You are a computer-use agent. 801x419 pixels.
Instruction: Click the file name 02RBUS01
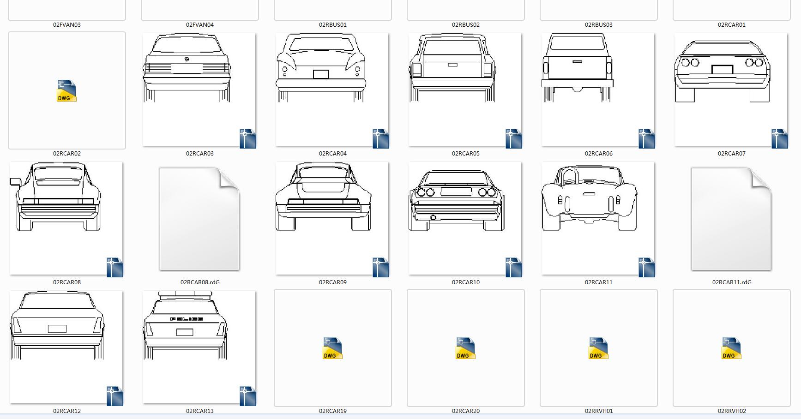point(333,25)
